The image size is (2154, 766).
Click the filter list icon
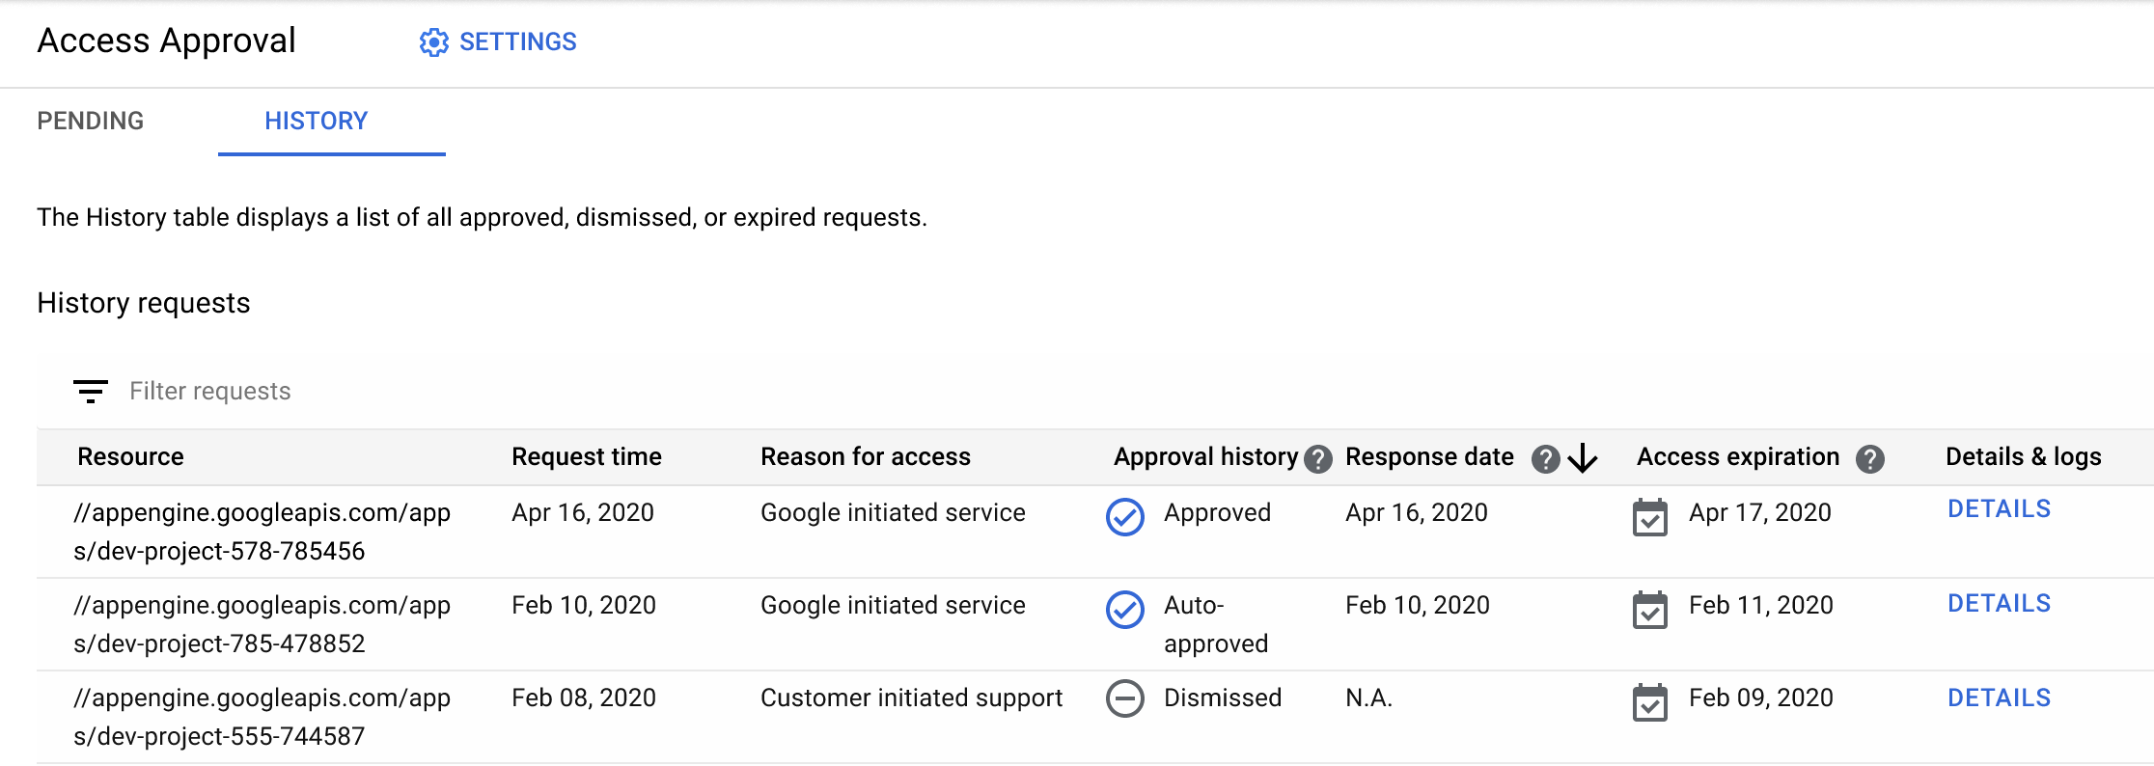pos(91,391)
